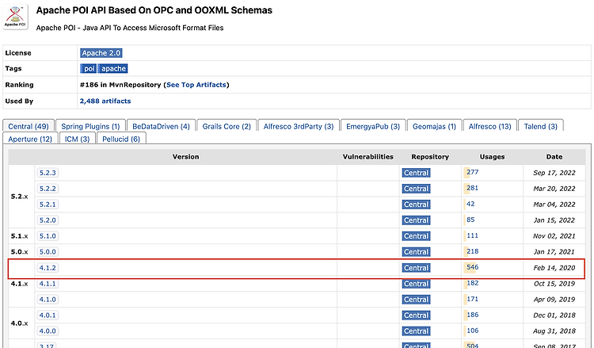Click the Nov 02, 2021 date cell
The width and height of the screenshot is (594, 348).
coord(554,236)
